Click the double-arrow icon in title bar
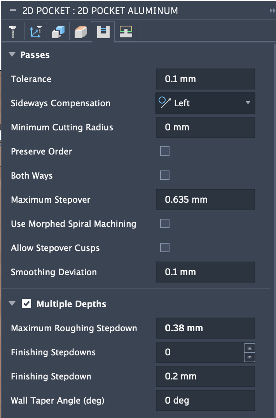Image resolution: width=276 pixels, height=418 pixels. pyautogui.click(x=272, y=11)
